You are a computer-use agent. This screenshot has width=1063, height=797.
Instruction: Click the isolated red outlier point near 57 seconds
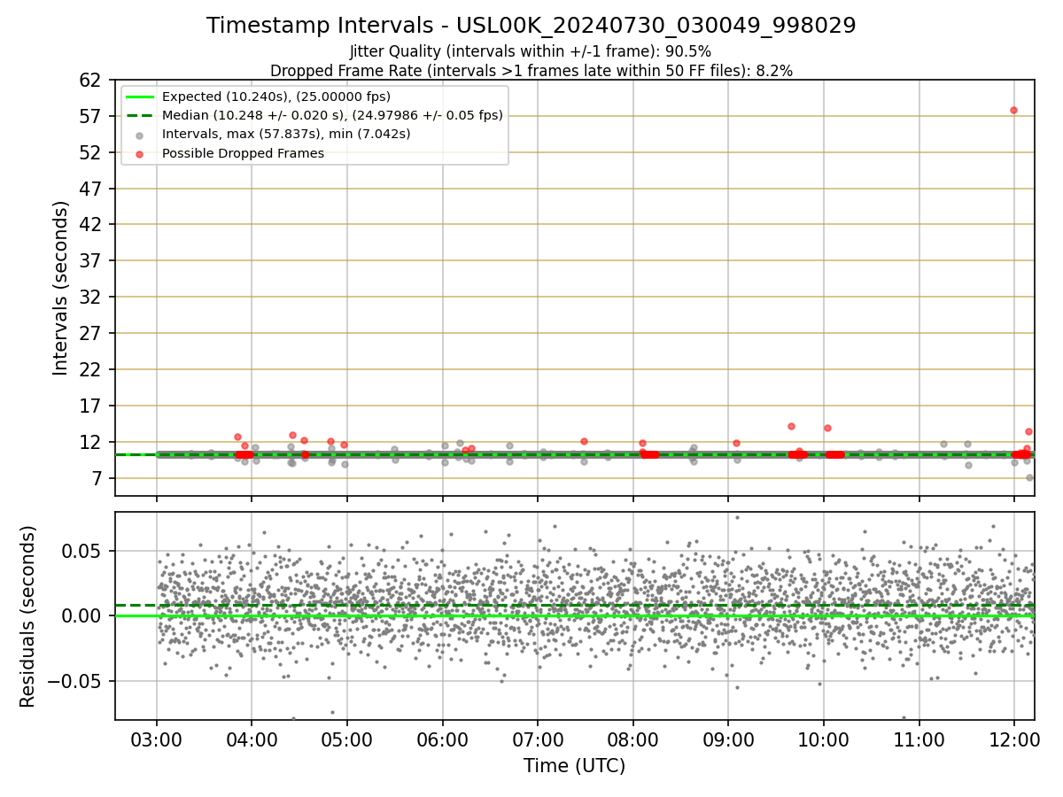[1013, 110]
